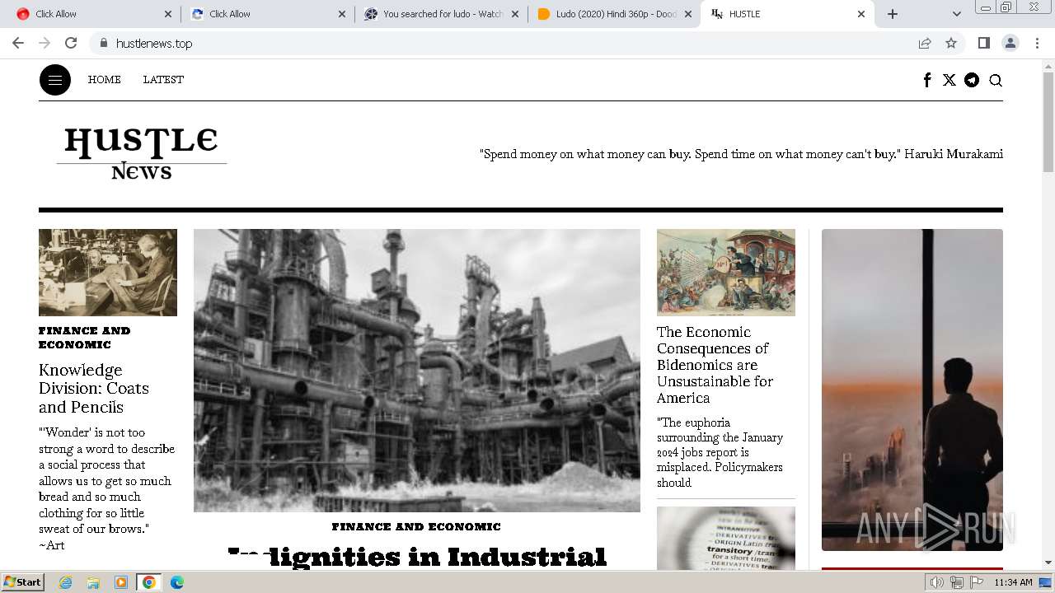Click the Action Center flag tray icon

tap(977, 582)
